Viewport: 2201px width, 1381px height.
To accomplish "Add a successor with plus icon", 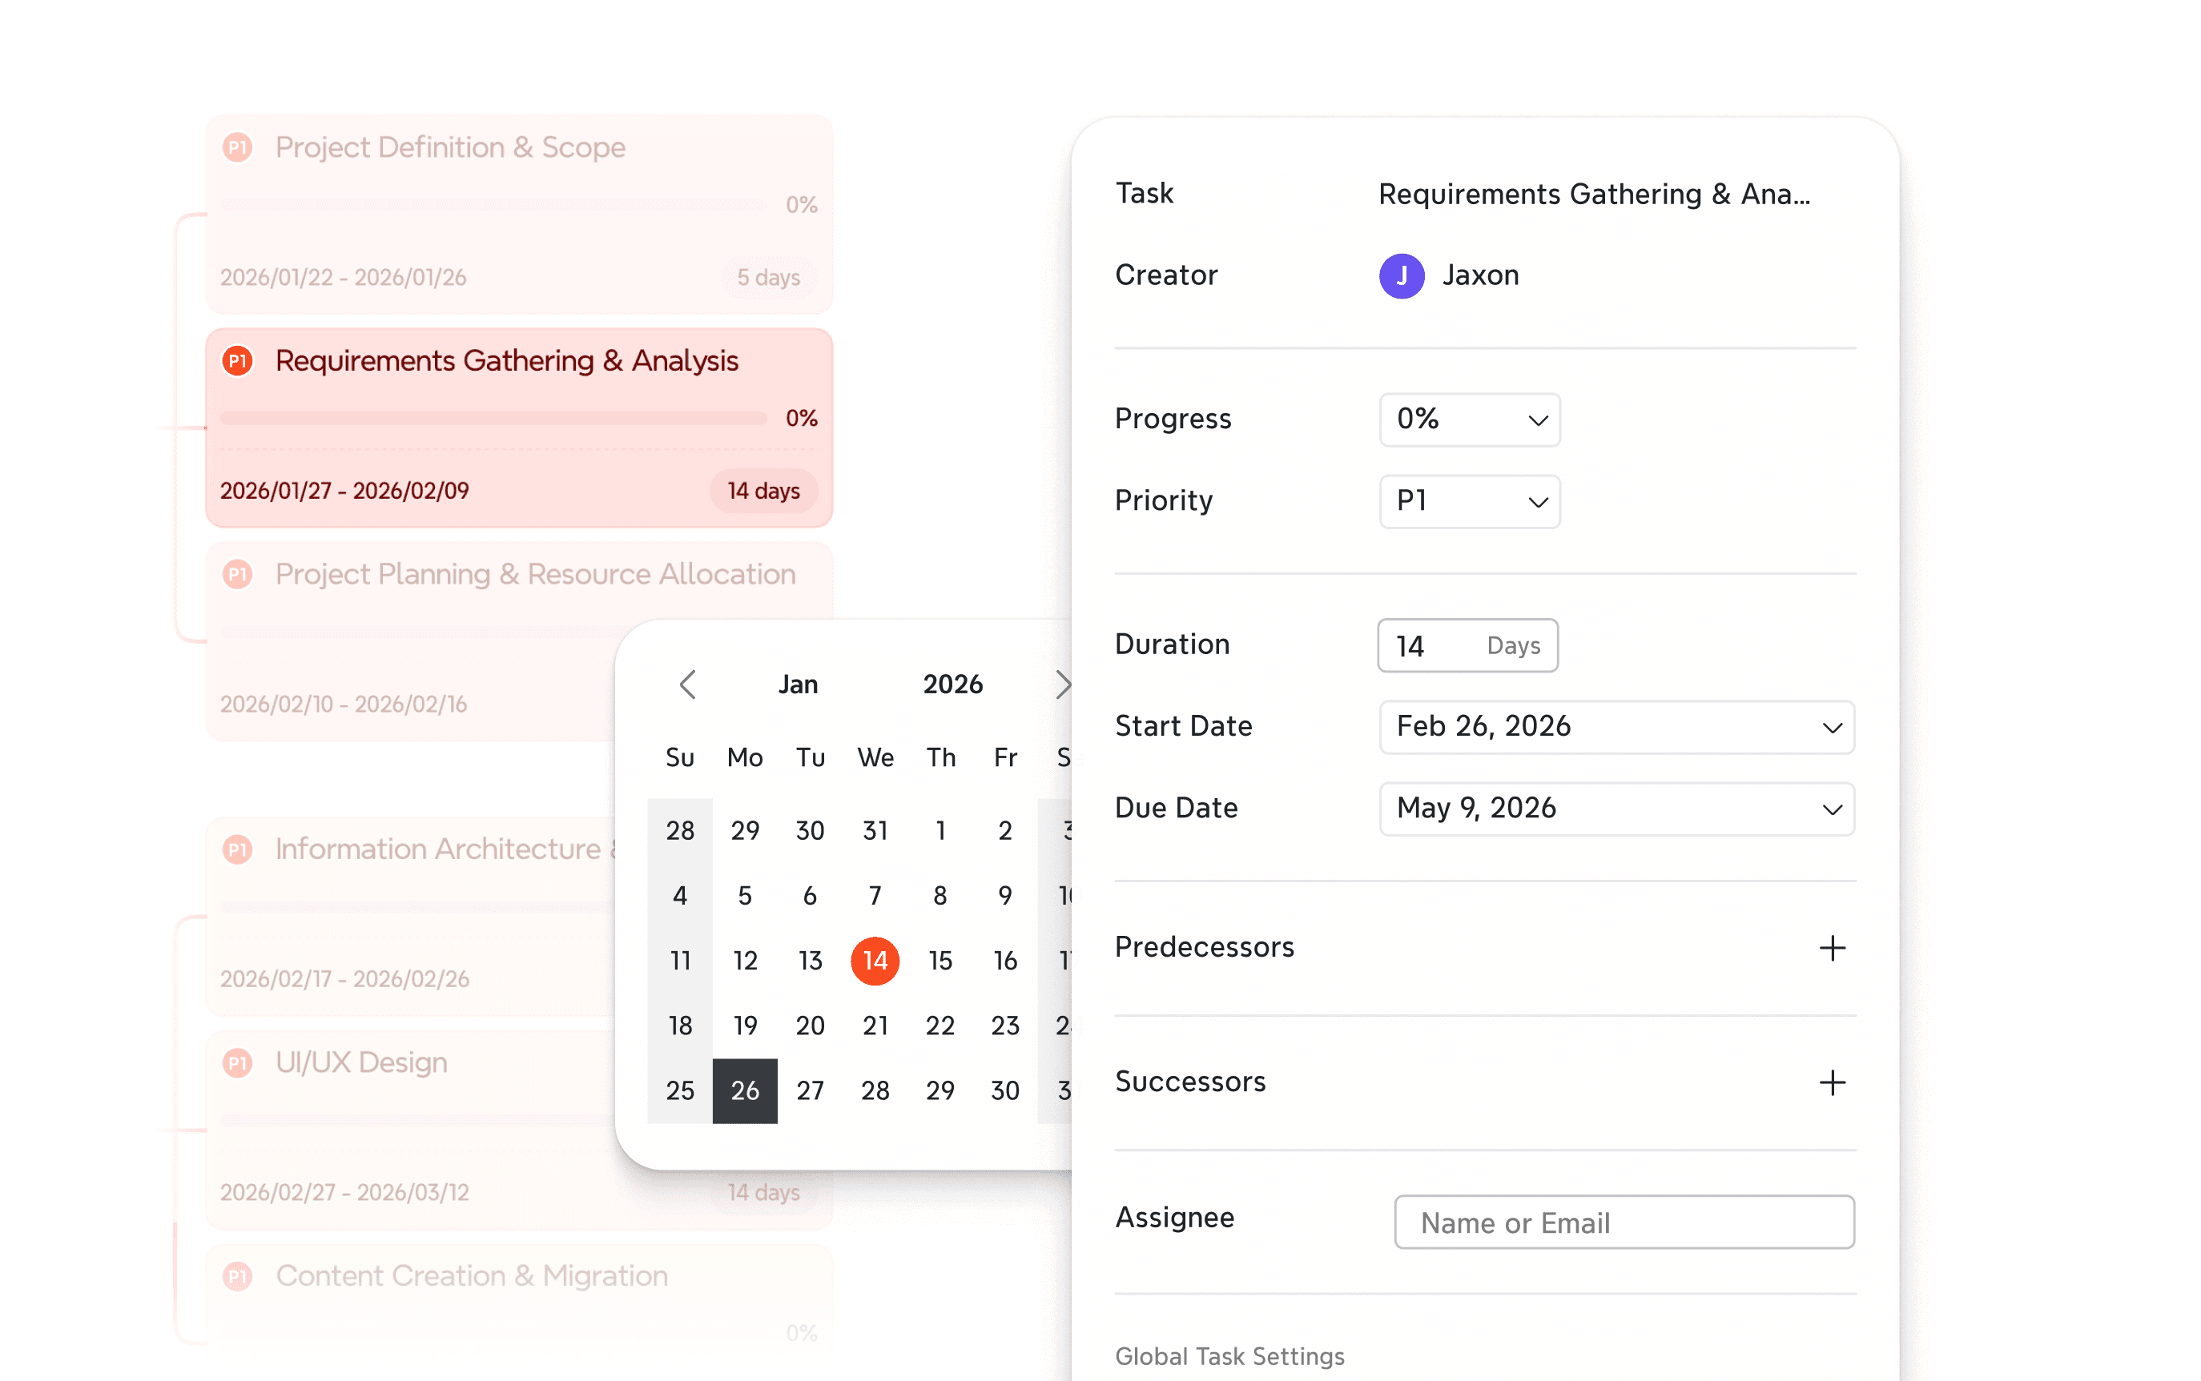I will coord(1831,1082).
